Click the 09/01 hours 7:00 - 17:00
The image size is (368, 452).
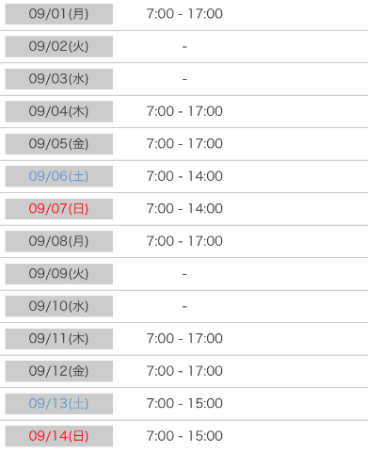point(184,14)
